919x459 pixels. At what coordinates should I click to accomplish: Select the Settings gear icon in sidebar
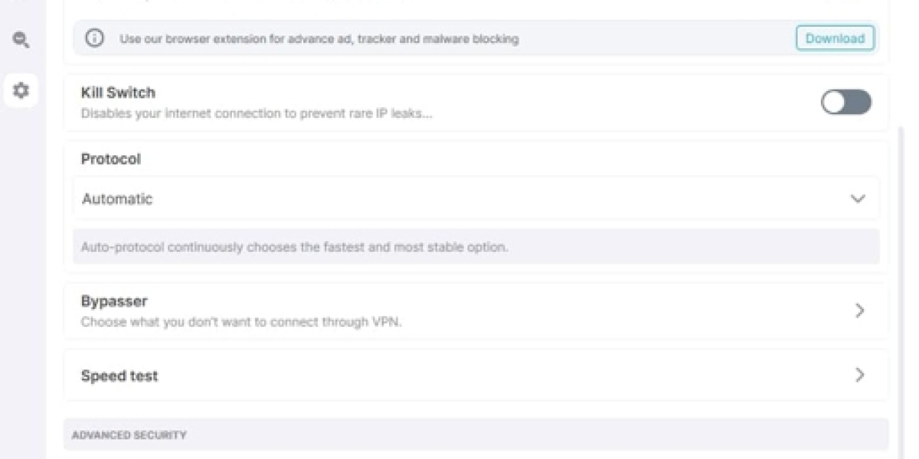click(x=21, y=90)
